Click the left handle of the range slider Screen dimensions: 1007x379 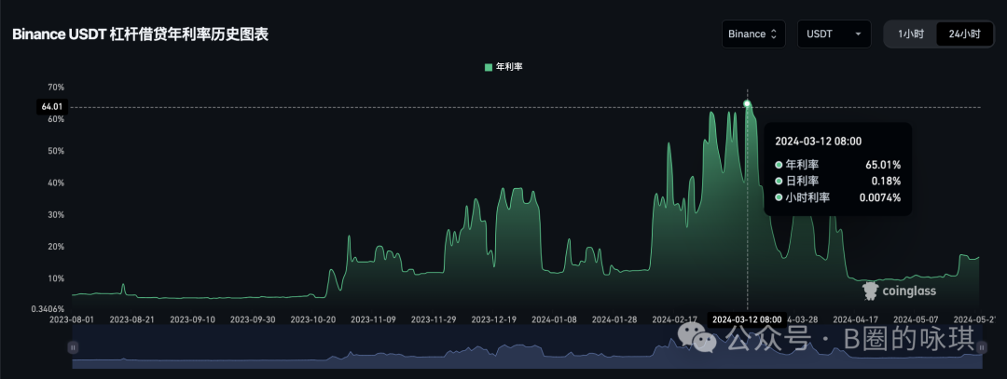tap(73, 347)
